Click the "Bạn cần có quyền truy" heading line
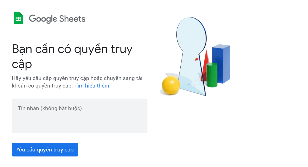 72,49
